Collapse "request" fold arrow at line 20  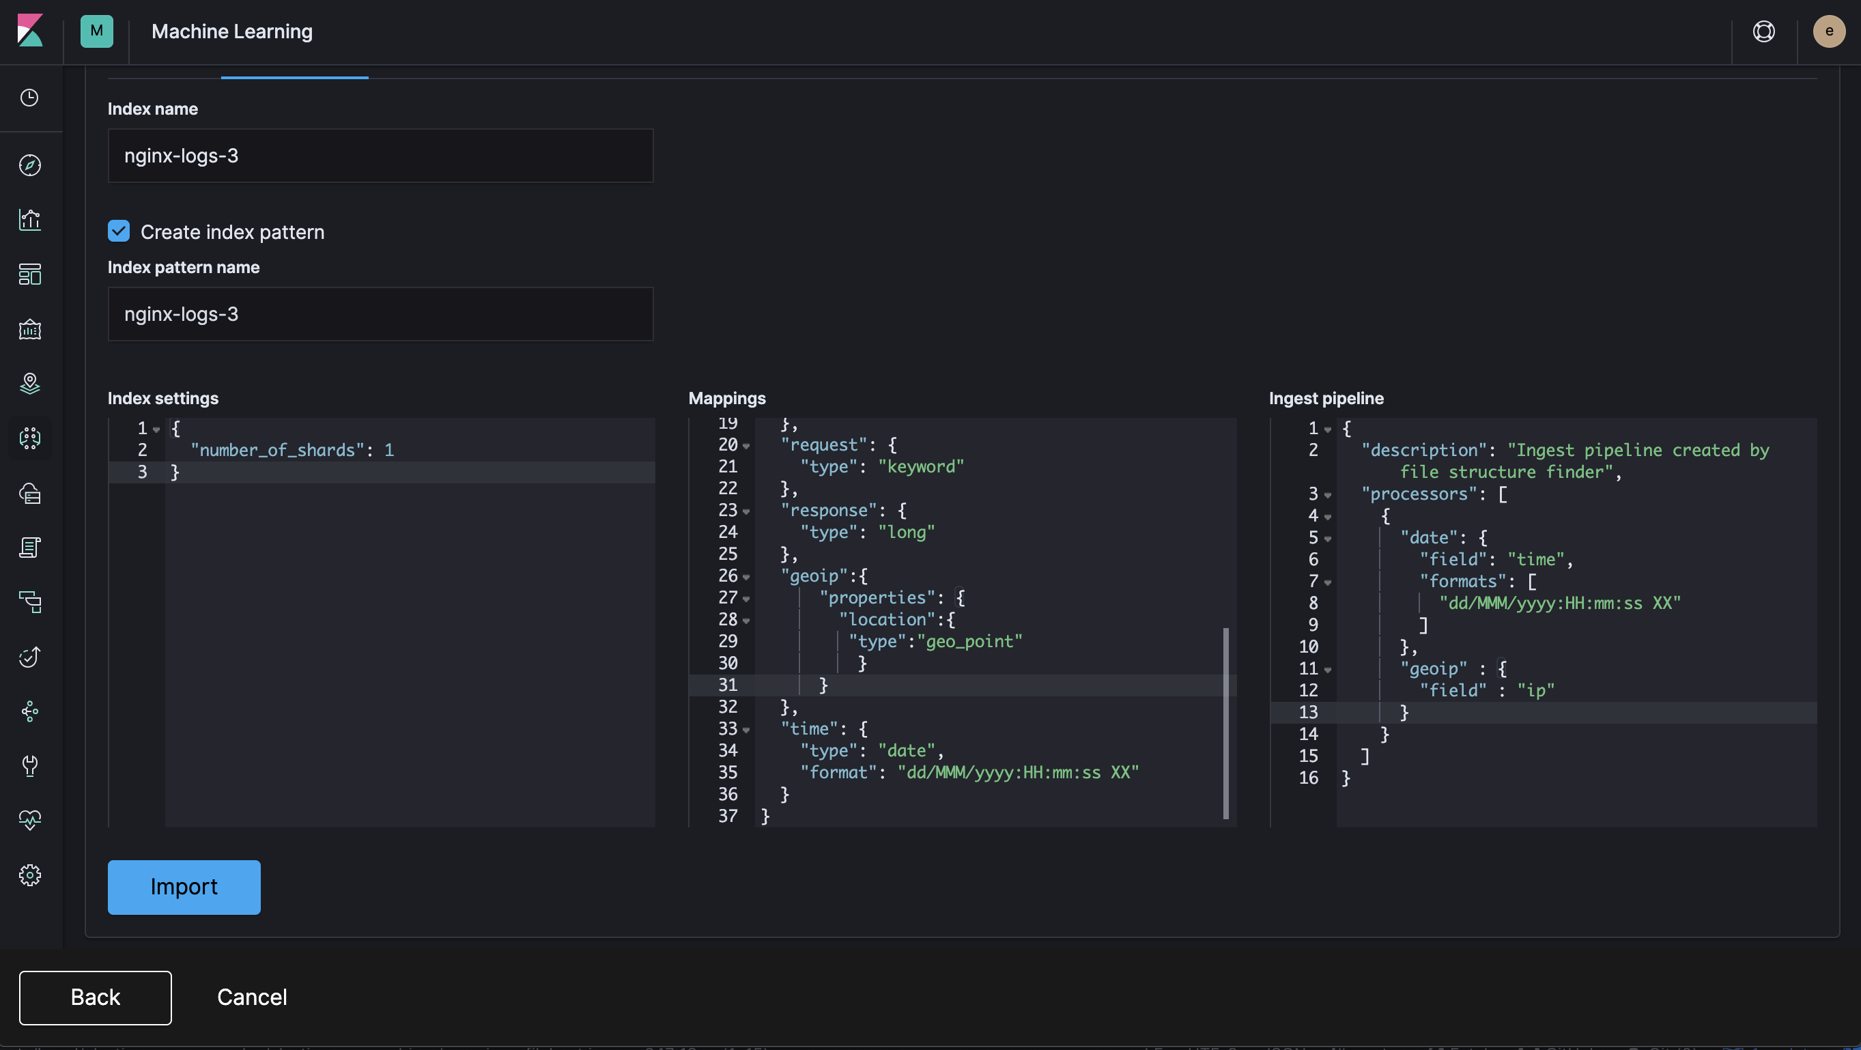pos(746,446)
